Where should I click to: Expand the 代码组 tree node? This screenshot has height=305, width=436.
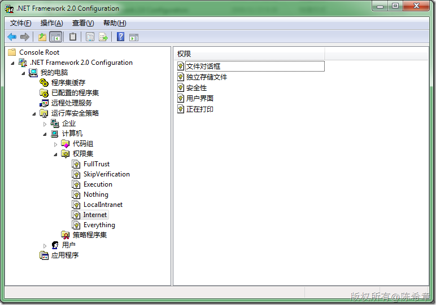55,144
